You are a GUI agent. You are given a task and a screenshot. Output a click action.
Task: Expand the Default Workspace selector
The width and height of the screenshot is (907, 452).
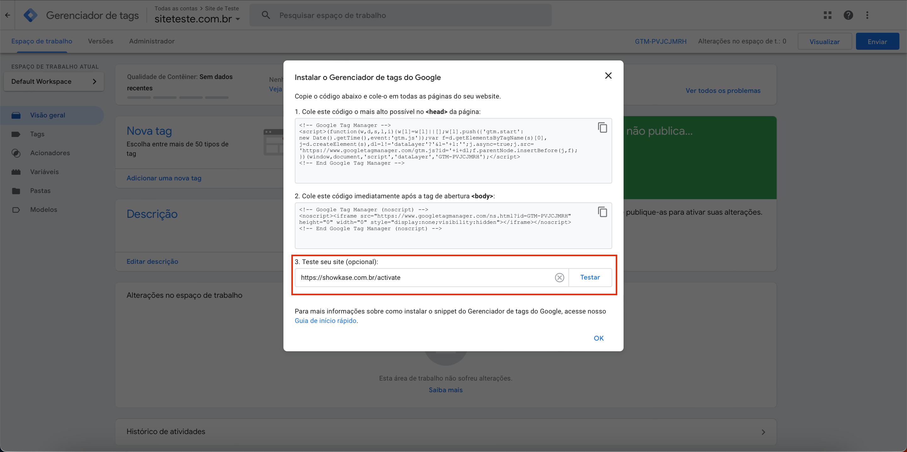point(54,81)
